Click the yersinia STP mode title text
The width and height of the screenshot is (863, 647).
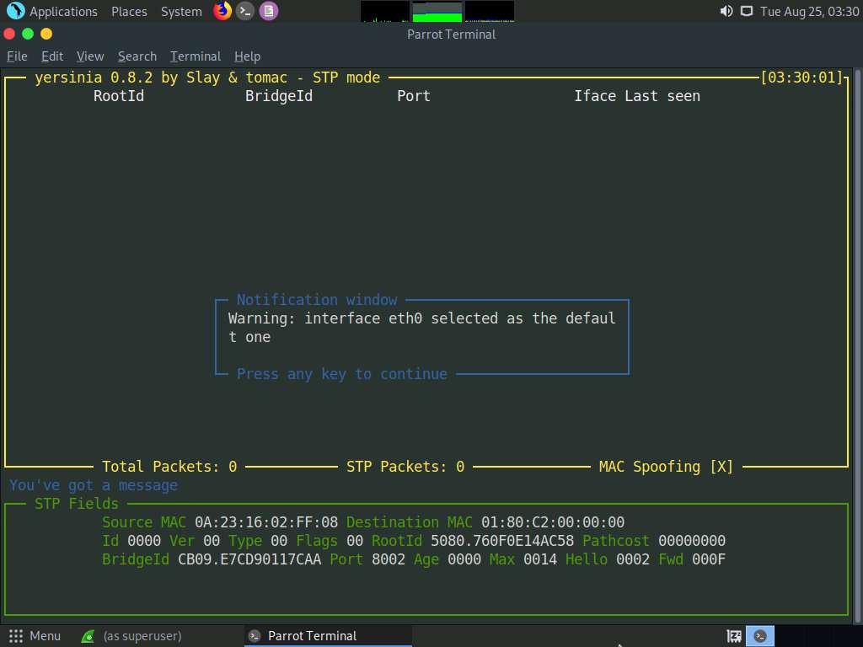pyautogui.click(x=207, y=78)
